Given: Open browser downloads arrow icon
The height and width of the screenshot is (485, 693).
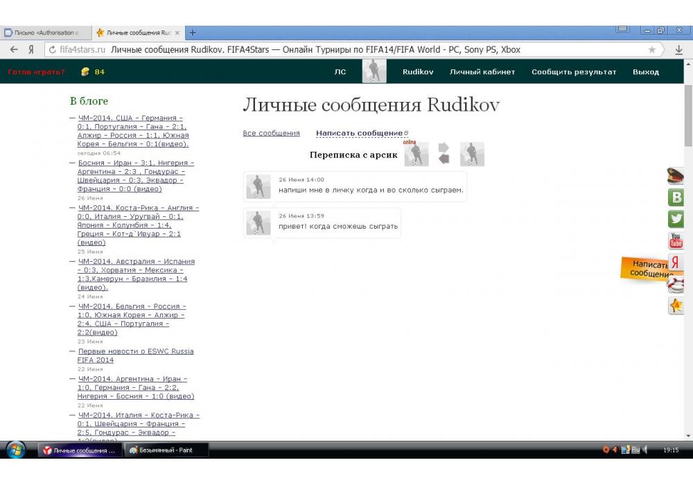Looking at the screenshot, I should coord(678,50).
